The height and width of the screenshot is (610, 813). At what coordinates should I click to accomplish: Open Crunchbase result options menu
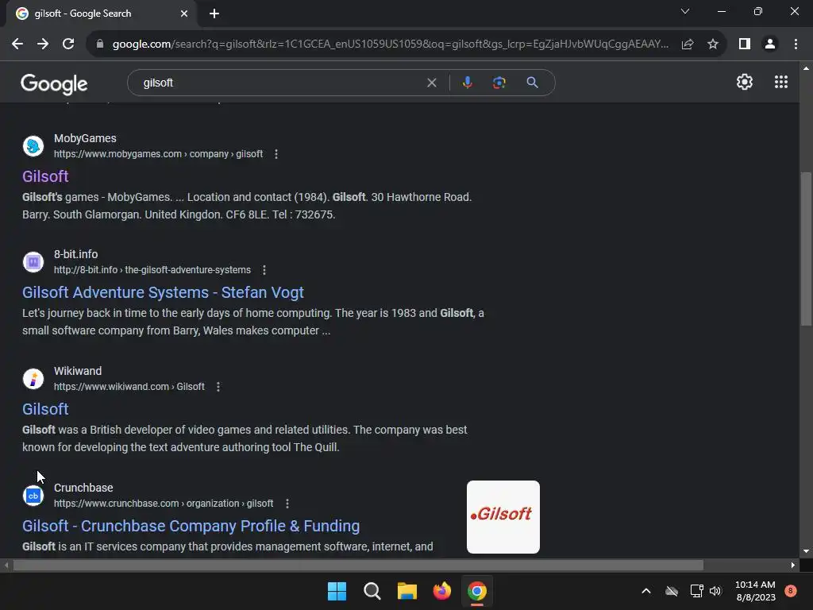point(287,503)
